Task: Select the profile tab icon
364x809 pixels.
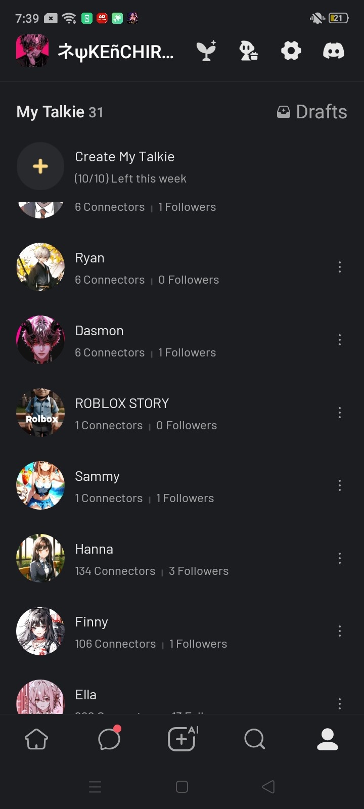Action: [x=328, y=739]
